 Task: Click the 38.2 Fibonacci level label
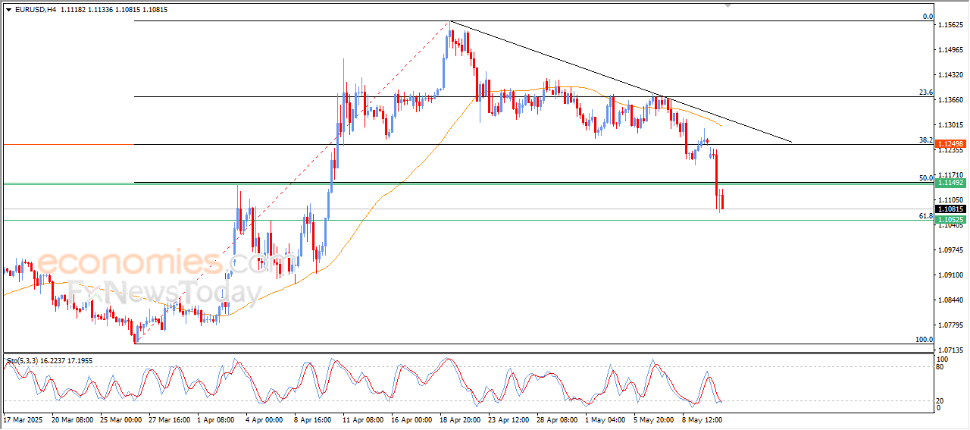point(925,140)
